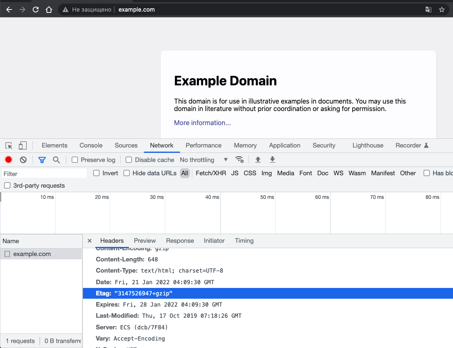Image resolution: width=453 pixels, height=348 pixels.
Task: Switch to the Console tab
Action: pyautogui.click(x=91, y=145)
